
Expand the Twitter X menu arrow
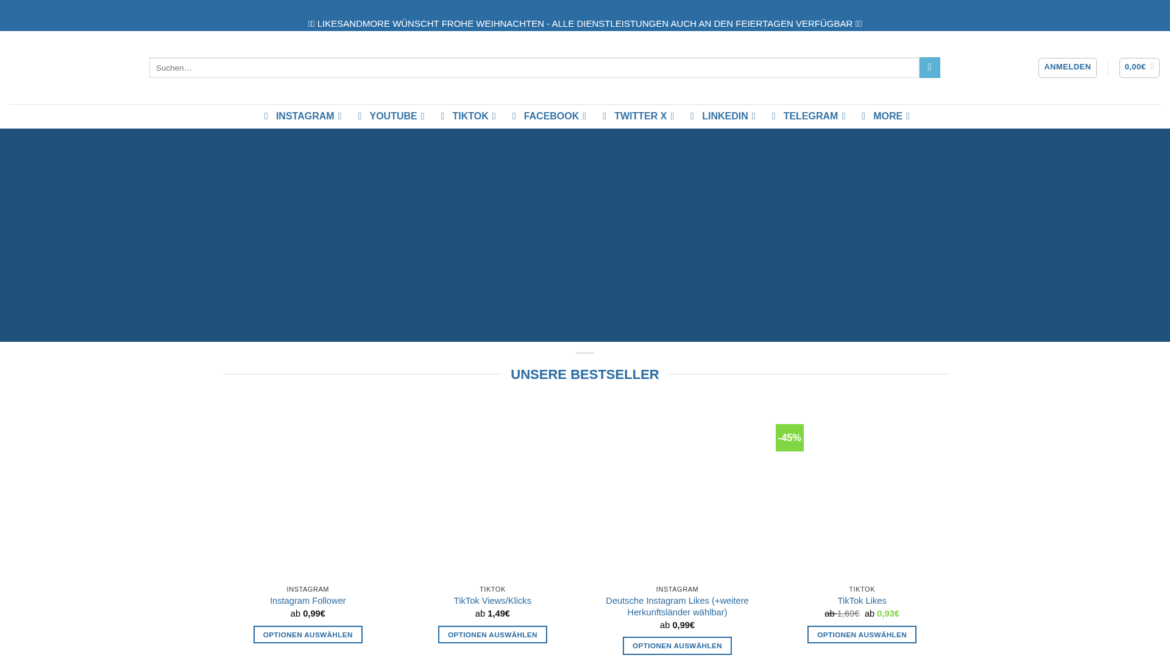(672, 116)
